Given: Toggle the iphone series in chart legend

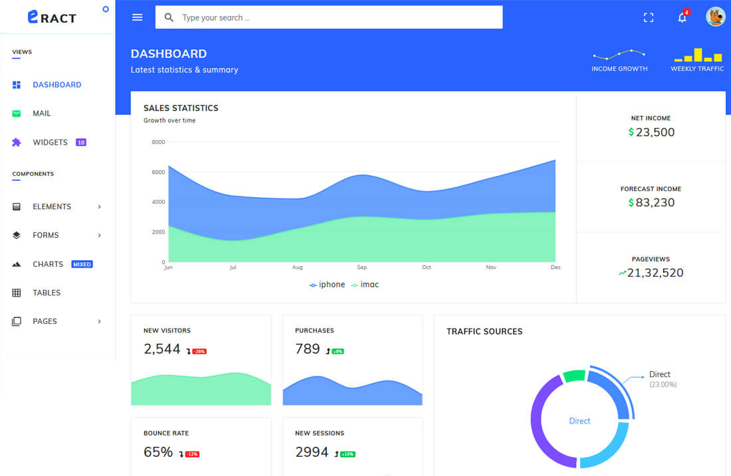Looking at the screenshot, I should click(x=326, y=284).
